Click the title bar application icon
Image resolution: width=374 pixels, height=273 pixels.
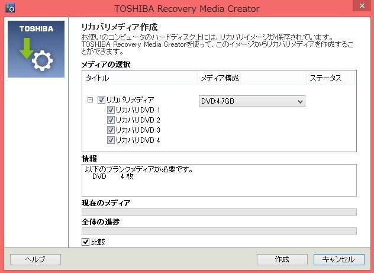click(x=10, y=8)
